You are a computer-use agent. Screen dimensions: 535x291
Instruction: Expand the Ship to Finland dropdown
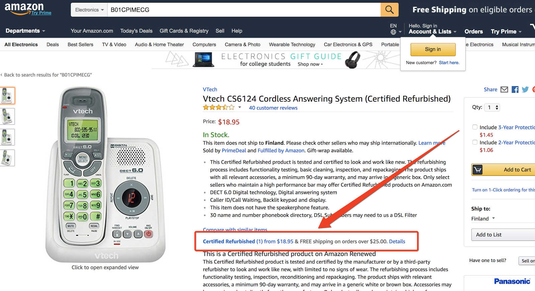click(483, 219)
